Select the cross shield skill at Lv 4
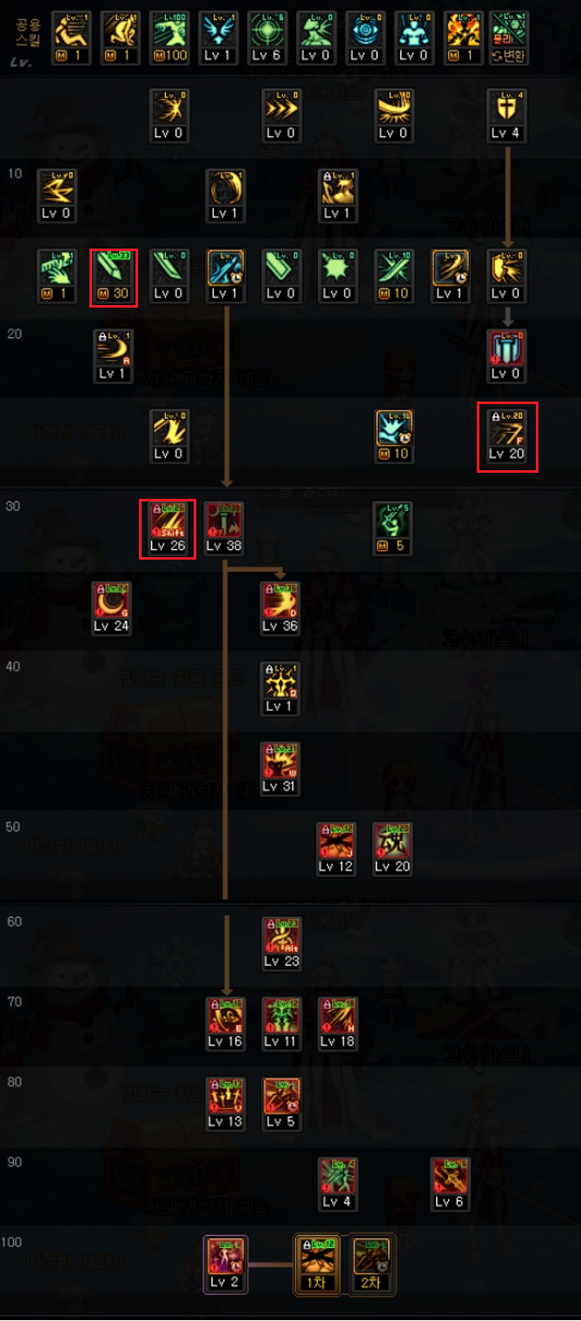The image size is (581, 1321). pos(507,116)
